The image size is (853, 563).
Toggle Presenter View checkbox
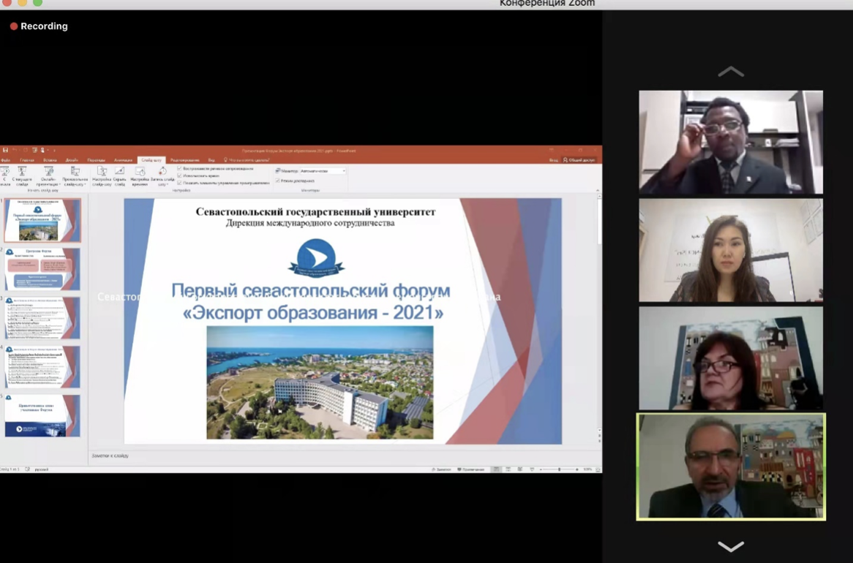[x=277, y=181]
